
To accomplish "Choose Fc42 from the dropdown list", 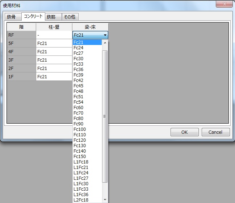I will click(87, 80).
